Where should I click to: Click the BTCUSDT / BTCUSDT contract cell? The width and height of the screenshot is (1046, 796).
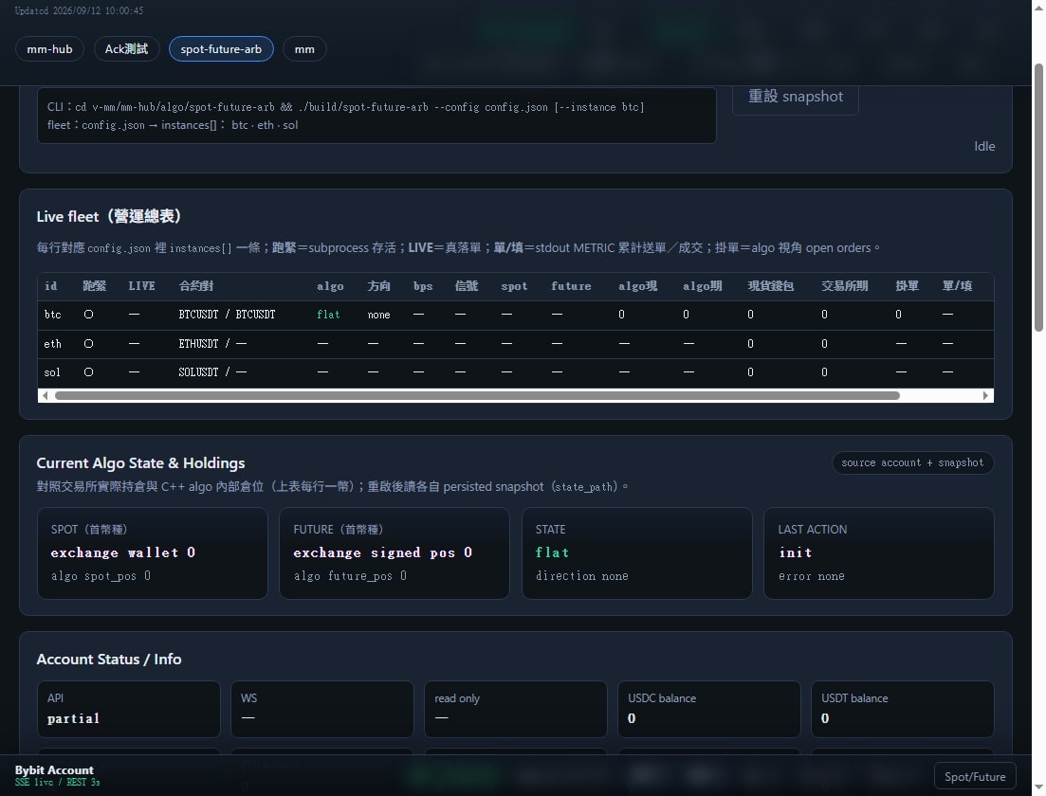pyautogui.click(x=227, y=314)
